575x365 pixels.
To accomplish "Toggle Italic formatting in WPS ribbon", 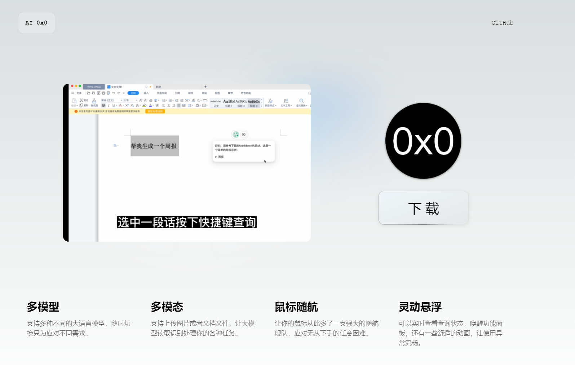I will pos(109,106).
